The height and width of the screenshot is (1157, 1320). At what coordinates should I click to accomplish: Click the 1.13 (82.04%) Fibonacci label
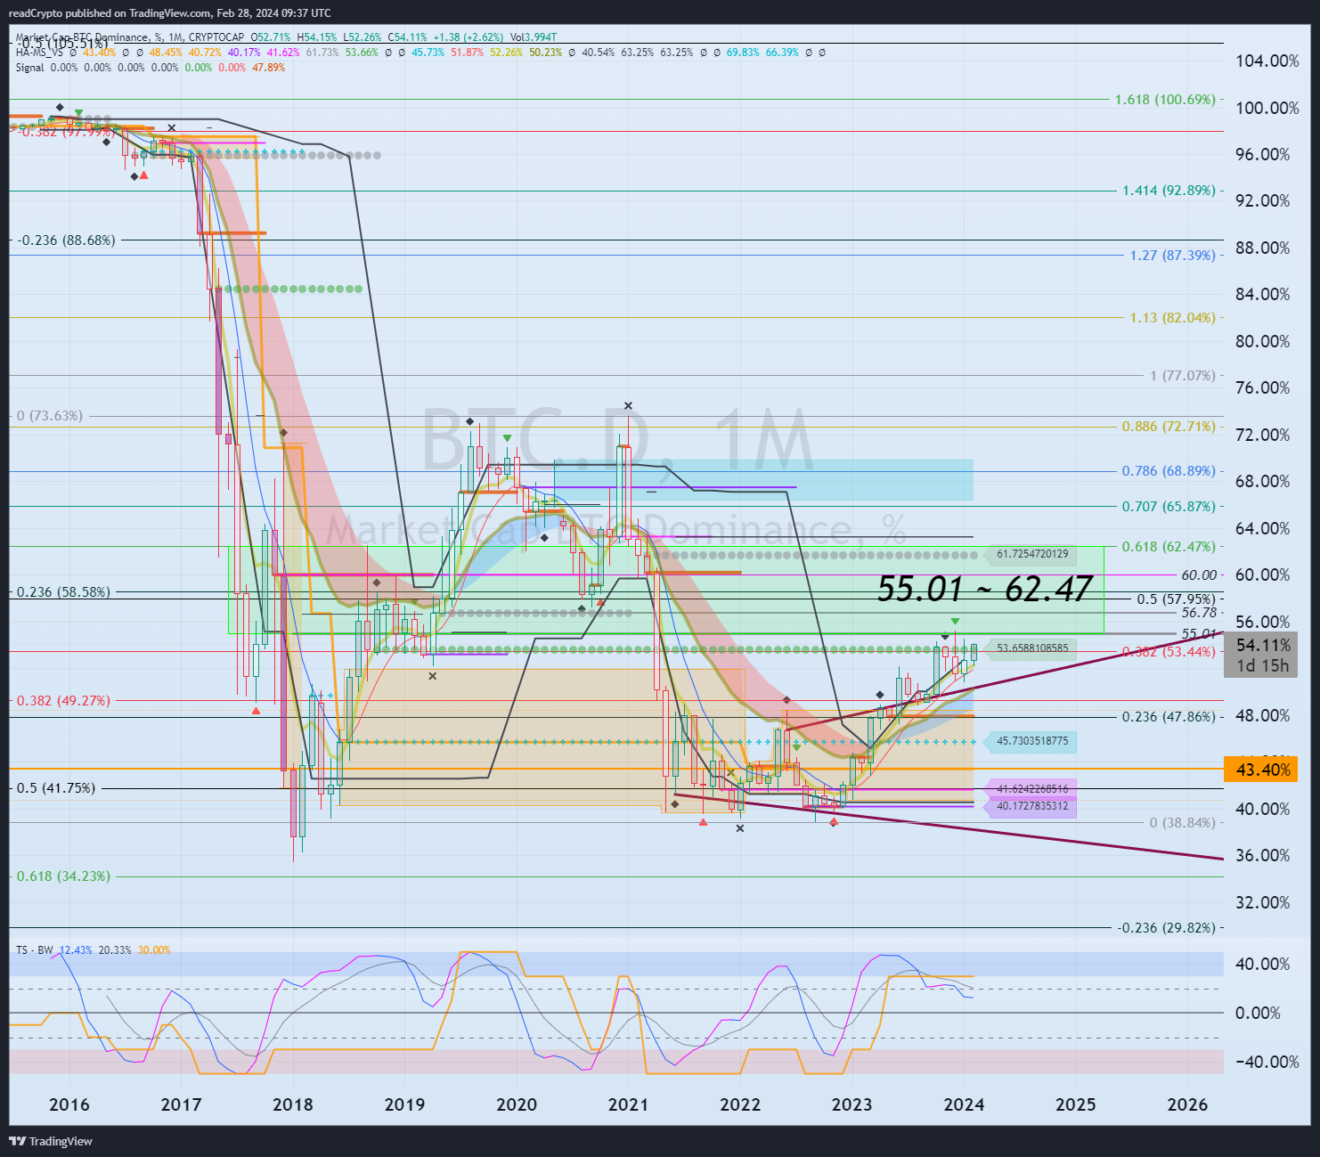coord(1173,317)
